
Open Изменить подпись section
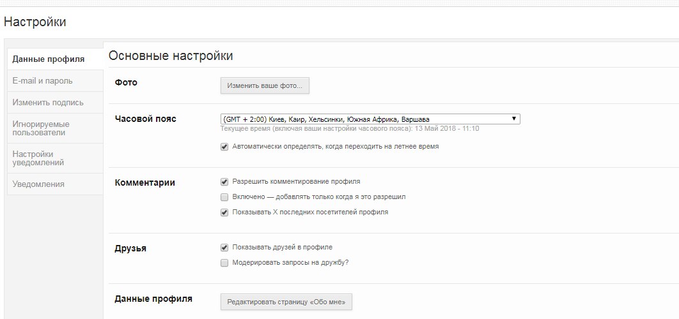48,103
